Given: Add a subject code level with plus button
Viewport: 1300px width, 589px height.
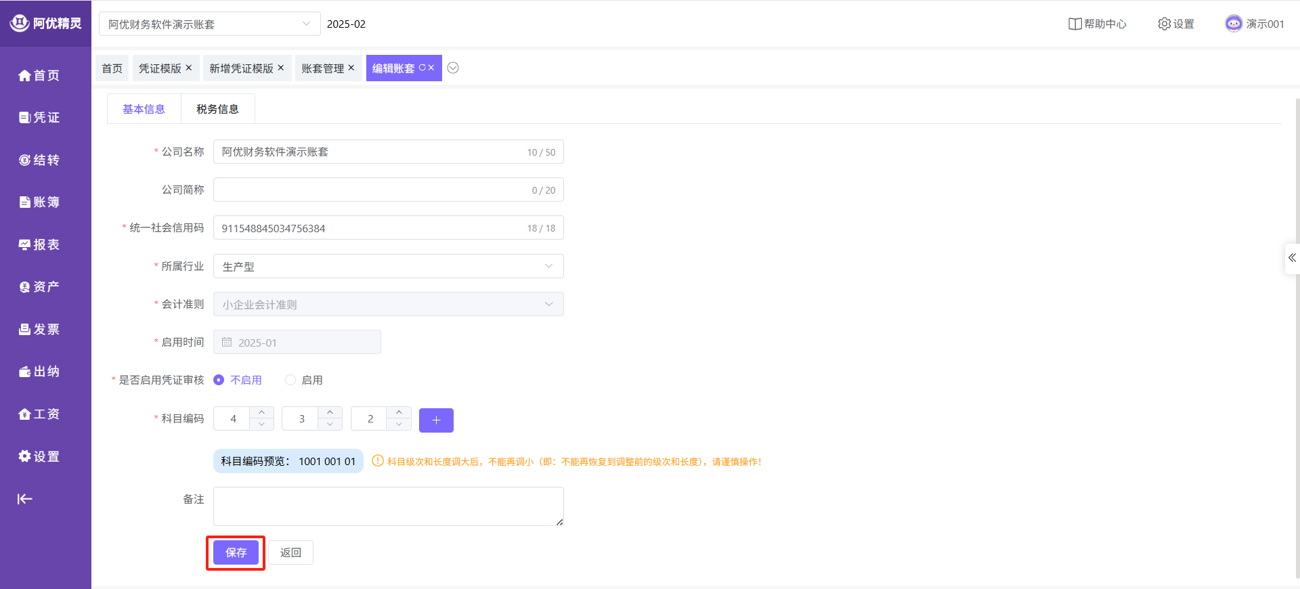Looking at the screenshot, I should [436, 420].
